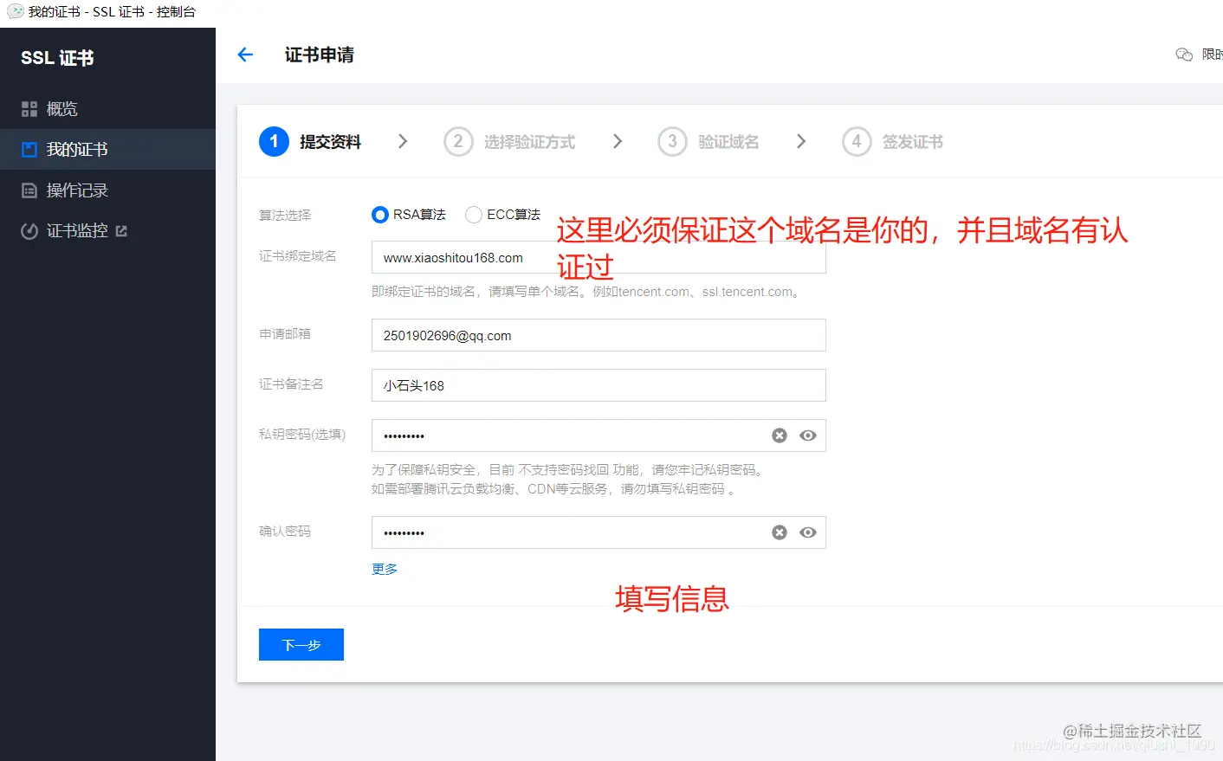
Task: Click chevron after 选择验证方式 step
Action: [618, 141]
